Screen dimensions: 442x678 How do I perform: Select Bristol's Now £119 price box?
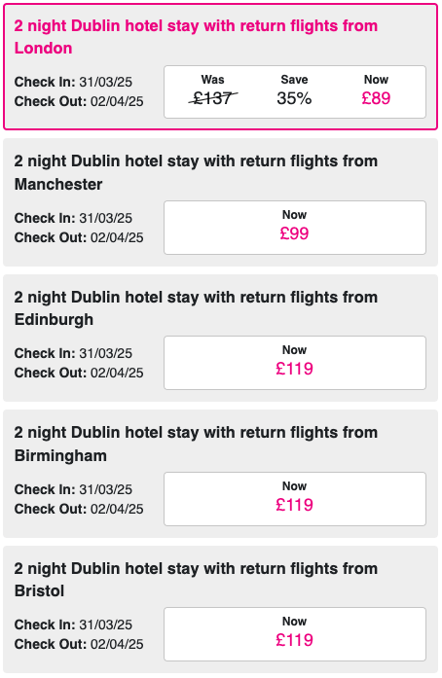tap(295, 634)
